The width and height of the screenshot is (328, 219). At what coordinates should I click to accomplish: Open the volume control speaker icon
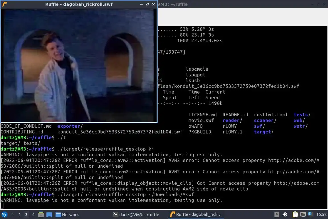[x=285, y=214]
